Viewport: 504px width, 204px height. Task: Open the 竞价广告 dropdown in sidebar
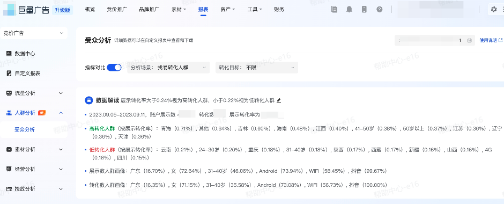[x=34, y=33]
